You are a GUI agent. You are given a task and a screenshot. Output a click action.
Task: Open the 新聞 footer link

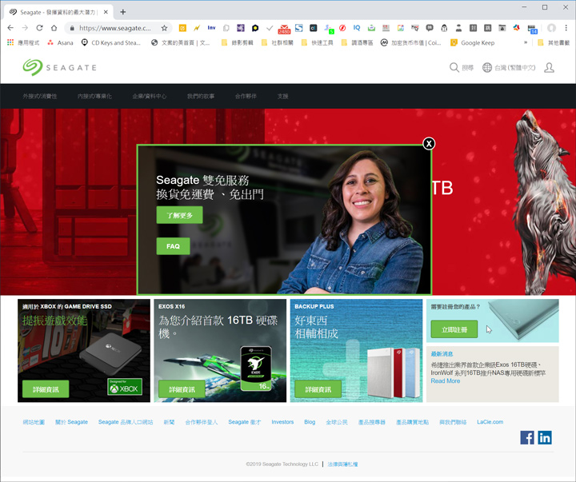click(x=169, y=422)
